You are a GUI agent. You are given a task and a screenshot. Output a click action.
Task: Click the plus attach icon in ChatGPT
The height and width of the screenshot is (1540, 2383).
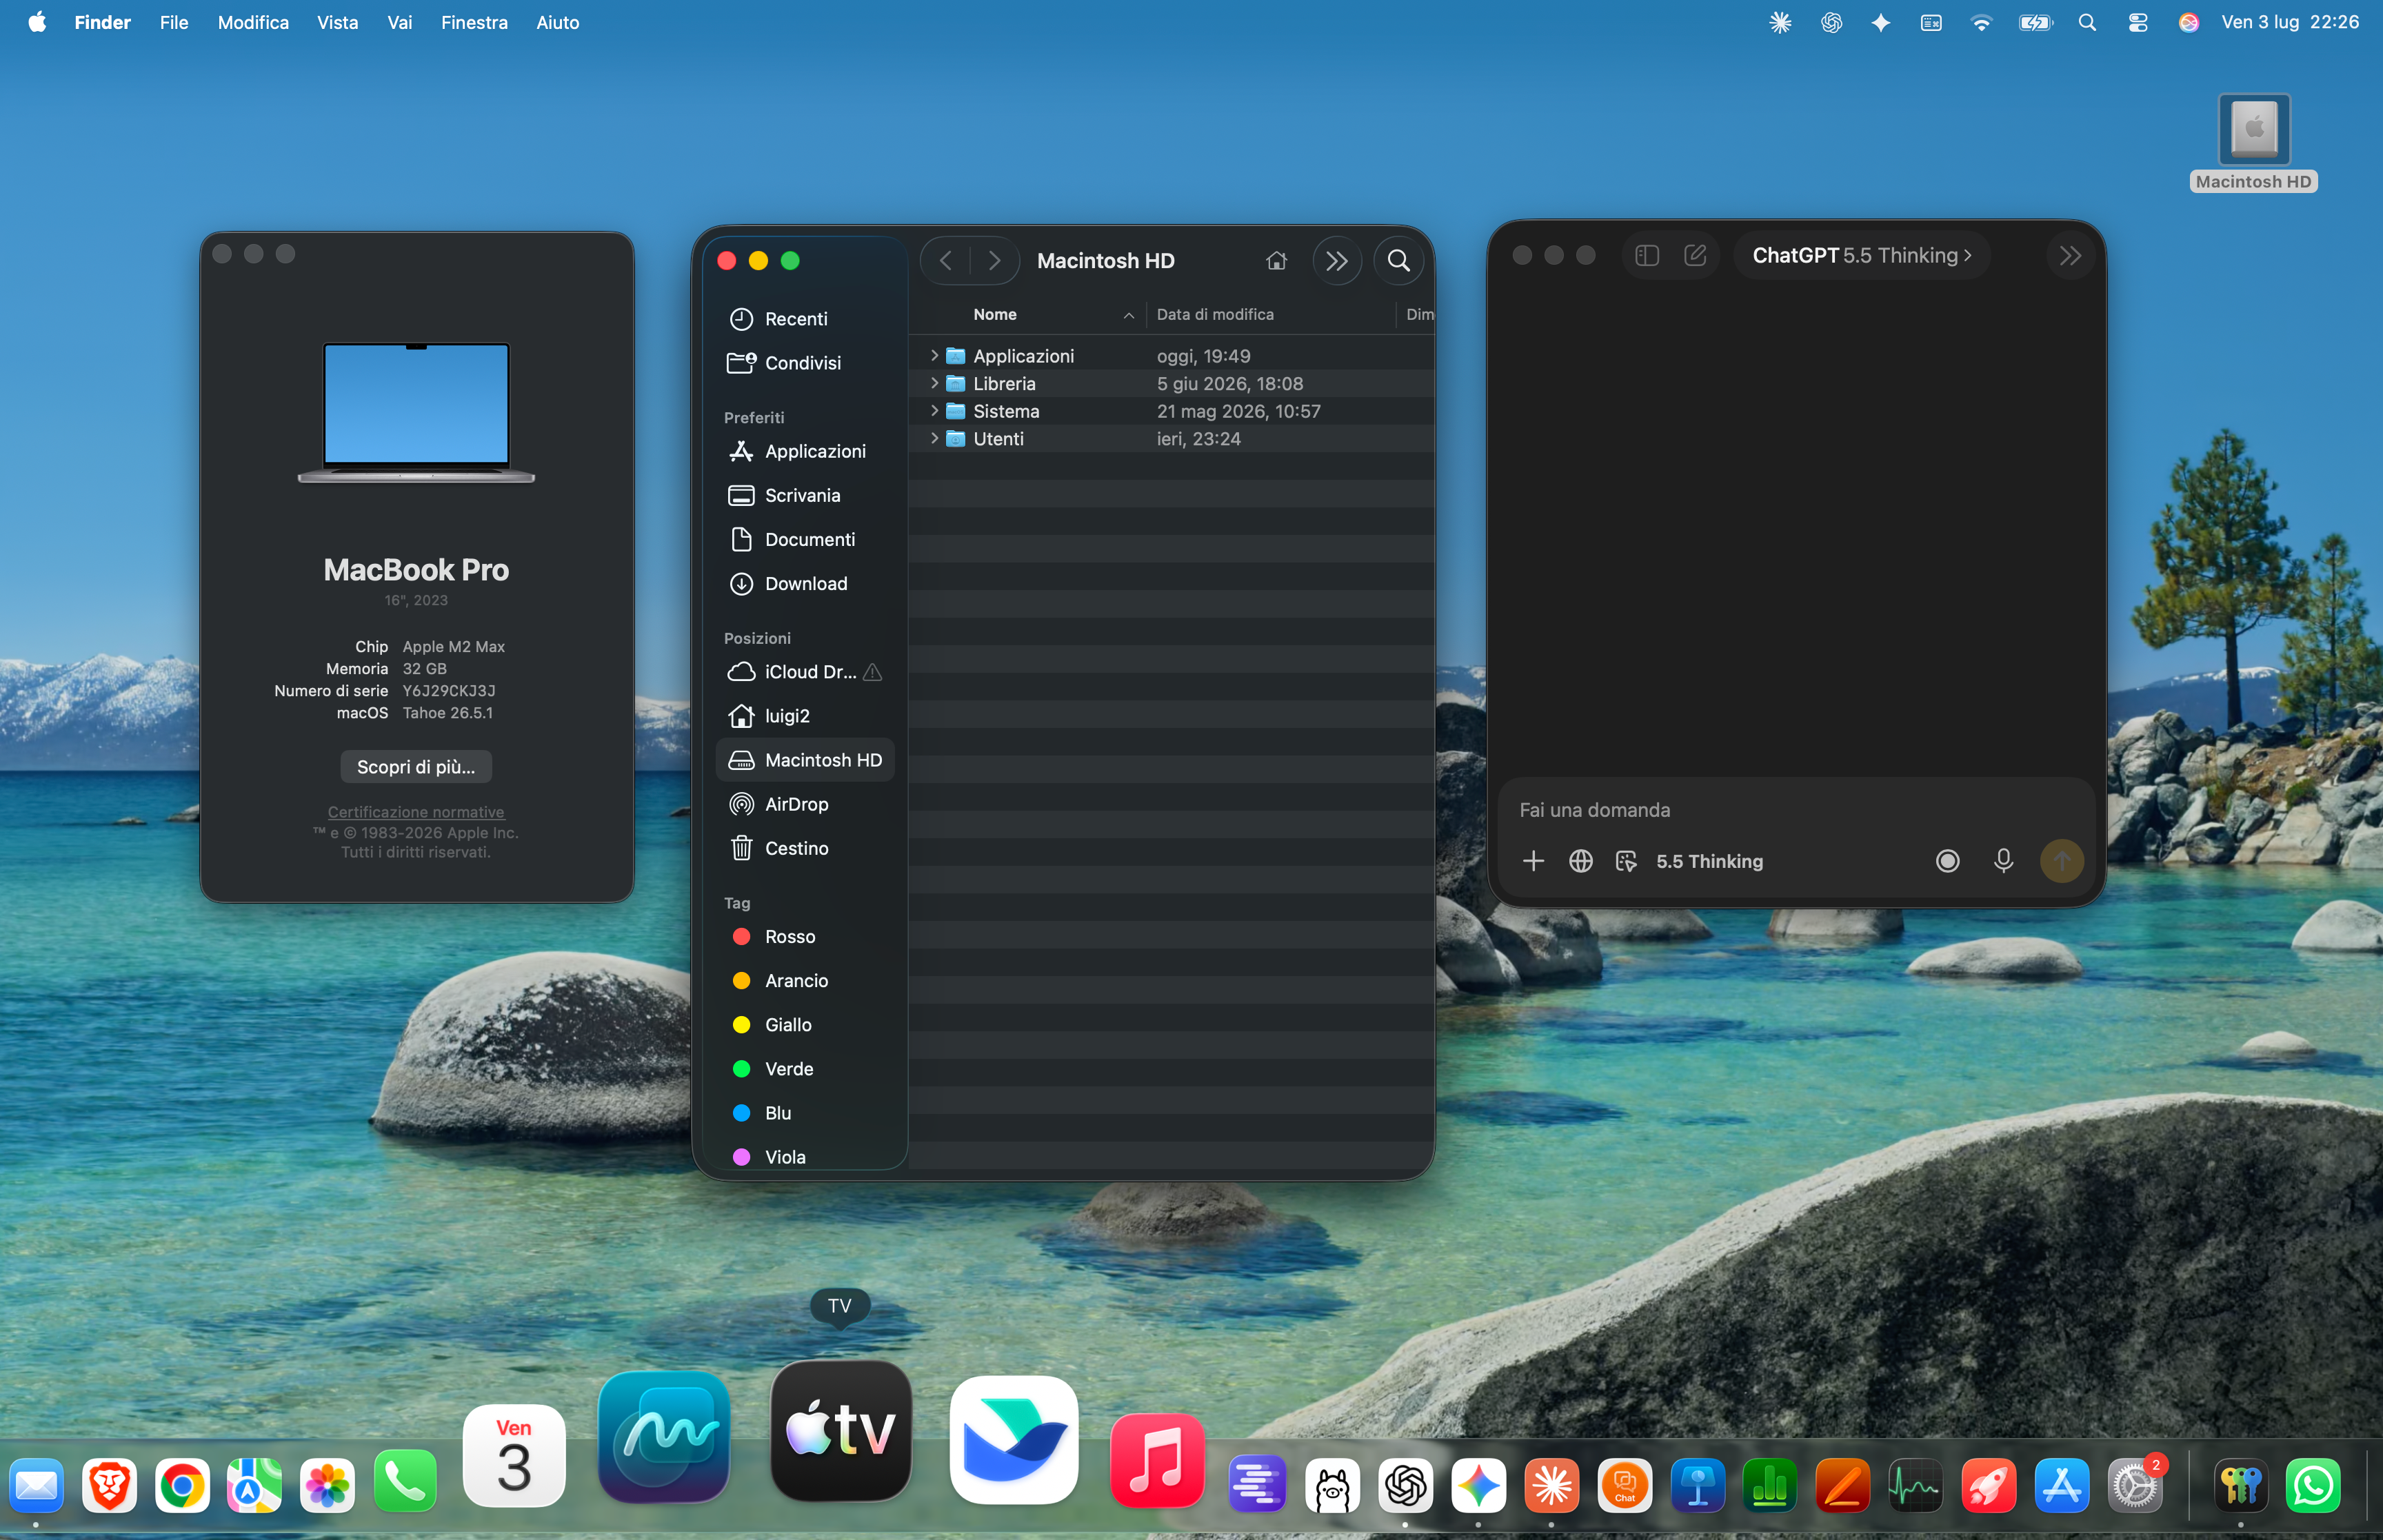tap(1533, 861)
